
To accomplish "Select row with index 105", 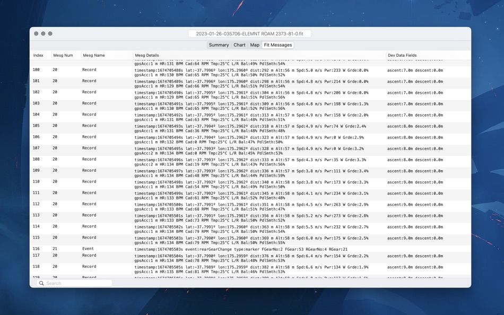I will 250,128.
